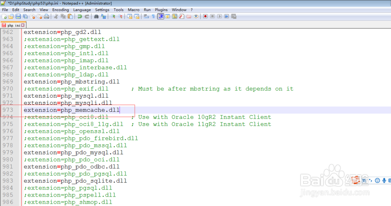Toggle the indent guide toolbar button
This screenshot has width=391, height=206.
161,16
